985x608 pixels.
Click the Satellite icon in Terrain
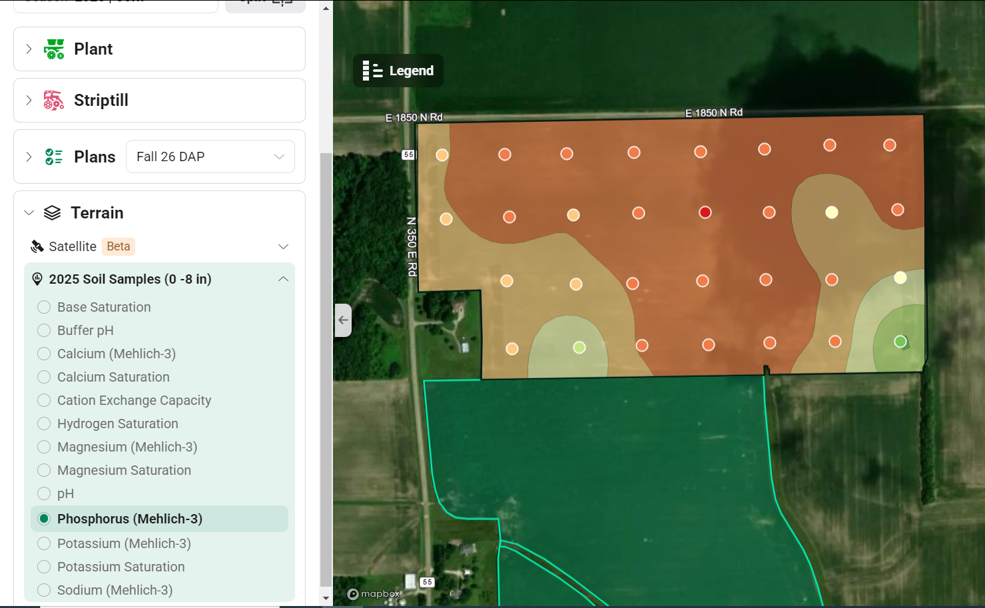pyautogui.click(x=37, y=246)
